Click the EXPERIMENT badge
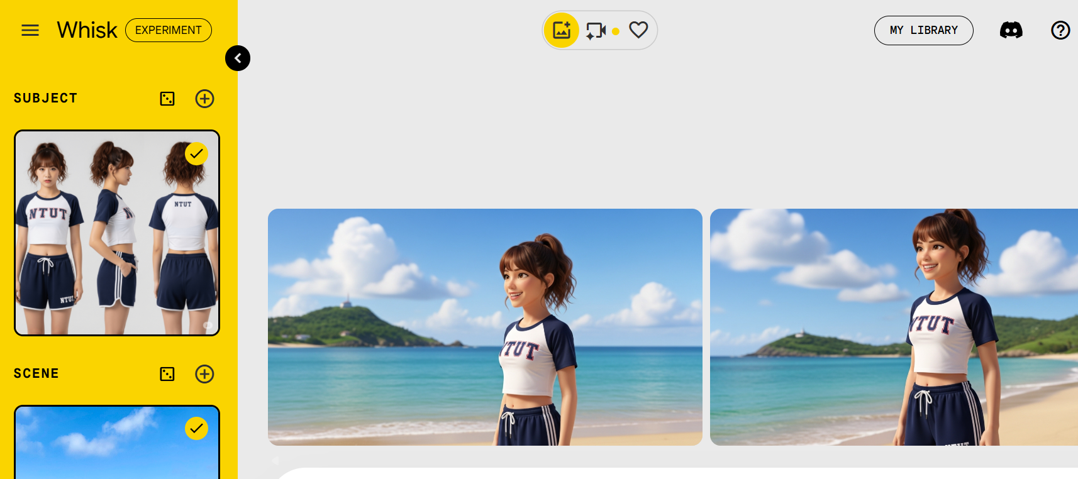This screenshot has width=1078, height=479. pyautogui.click(x=168, y=30)
